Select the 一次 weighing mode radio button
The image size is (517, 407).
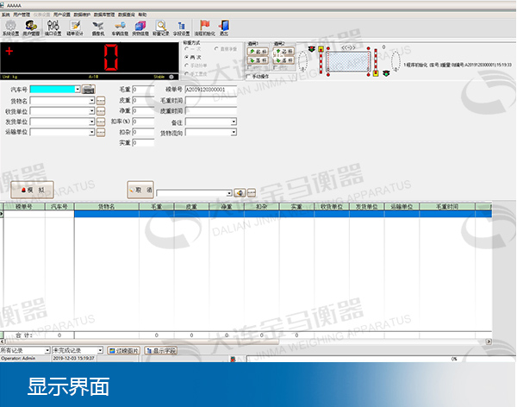187,50
